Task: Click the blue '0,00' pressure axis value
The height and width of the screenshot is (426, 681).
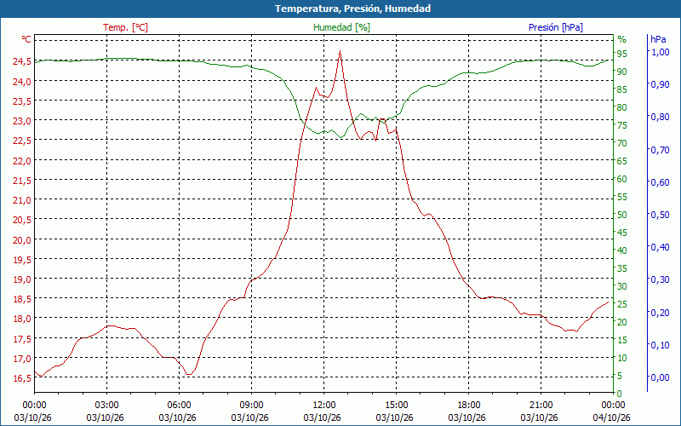Action: click(x=661, y=377)
